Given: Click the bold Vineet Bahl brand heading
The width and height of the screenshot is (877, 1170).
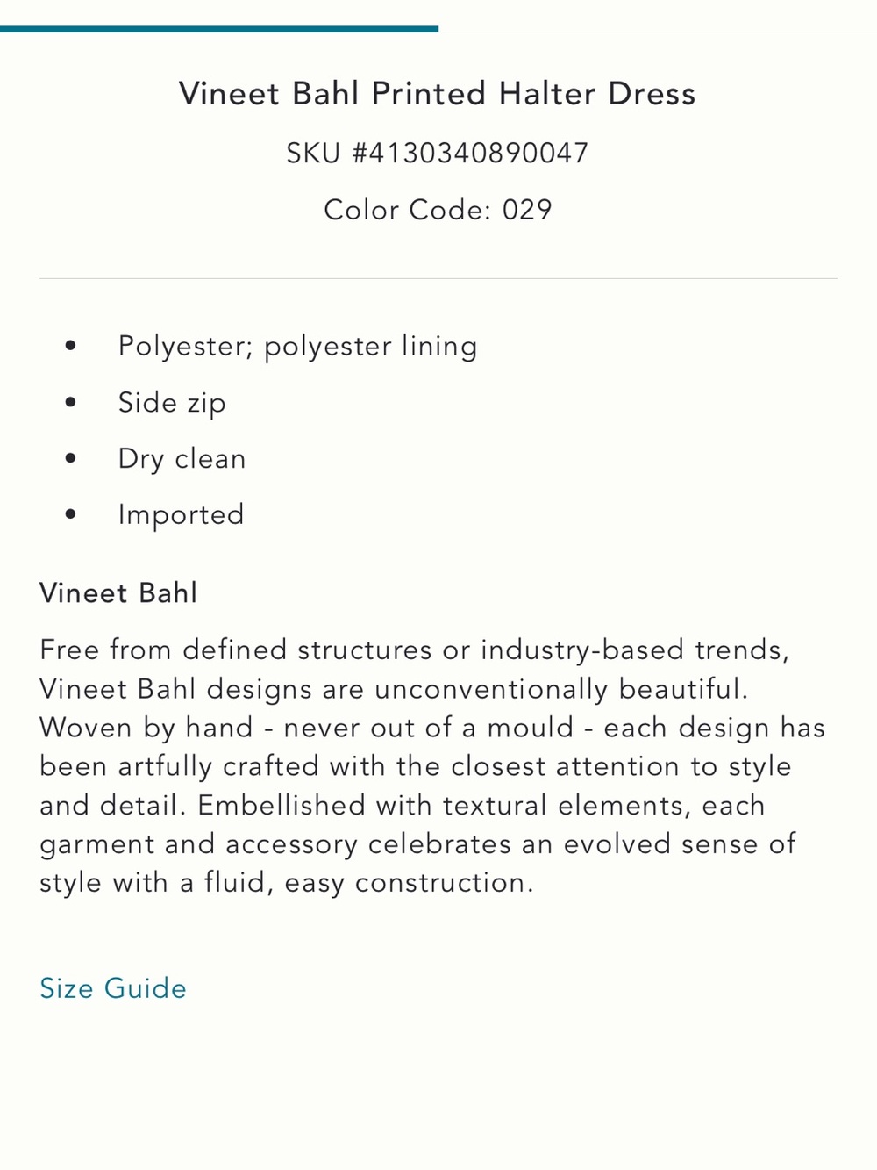Looking at the screenshot, I should (x=118, y=592).
